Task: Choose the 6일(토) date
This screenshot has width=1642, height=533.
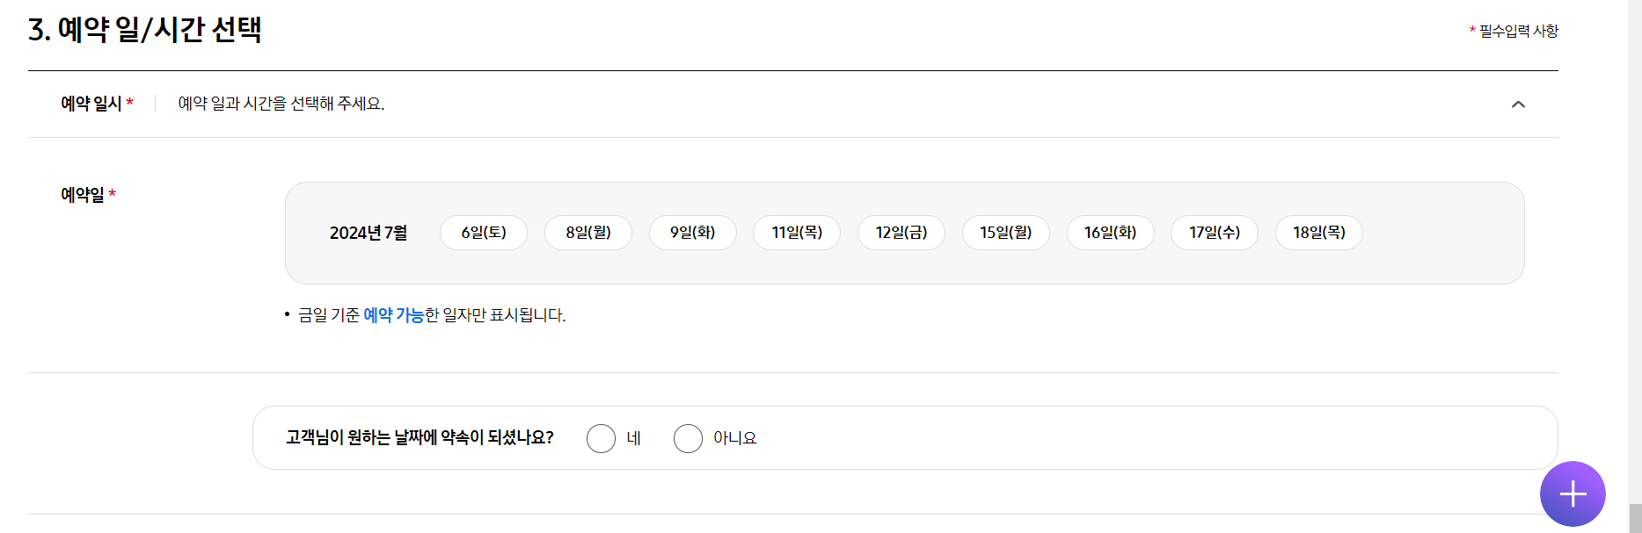Action: [x=484, y=233]
